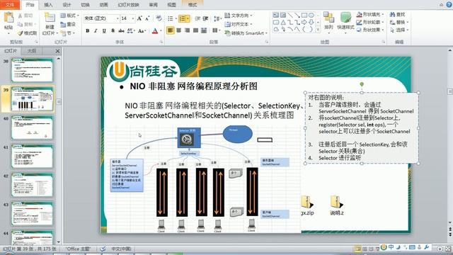Toggle Italic formatting

96,30
